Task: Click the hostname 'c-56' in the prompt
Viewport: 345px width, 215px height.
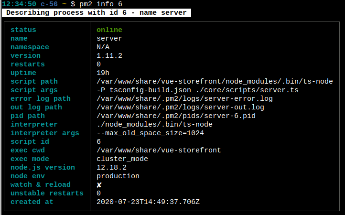Action: pos(49,4)
